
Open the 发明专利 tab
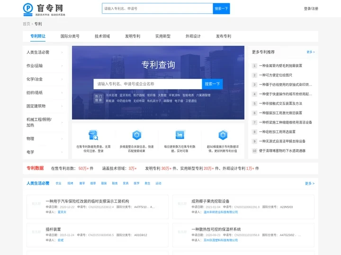[133, 36]
